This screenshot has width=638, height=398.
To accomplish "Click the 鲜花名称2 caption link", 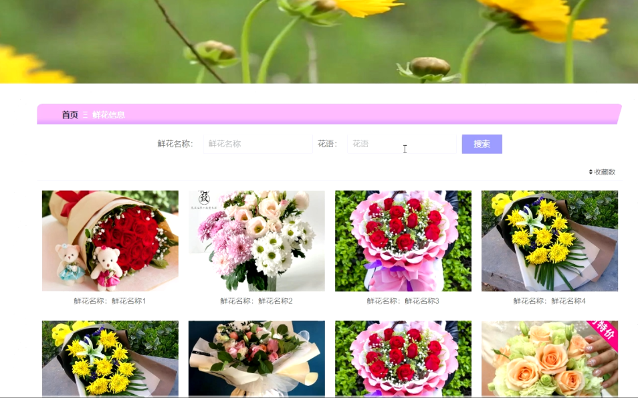I will point(257,301).
